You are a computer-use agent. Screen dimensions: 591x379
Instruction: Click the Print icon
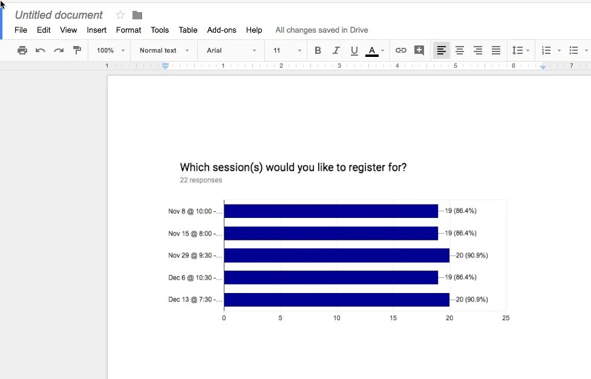click(22, 50)
